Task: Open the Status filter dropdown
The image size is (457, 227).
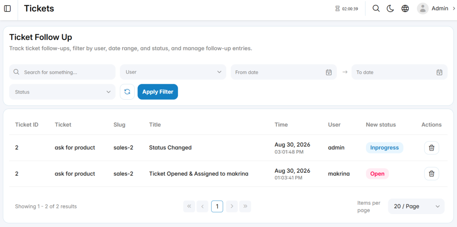Action: (62, 92)
